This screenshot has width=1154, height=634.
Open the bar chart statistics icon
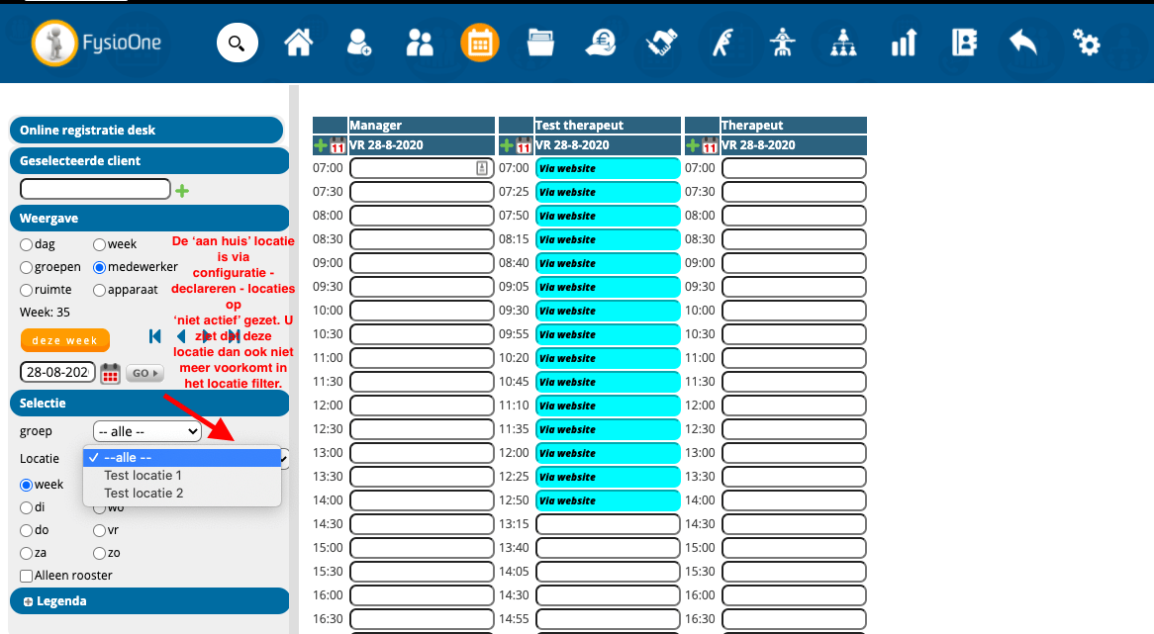(904, 43)
